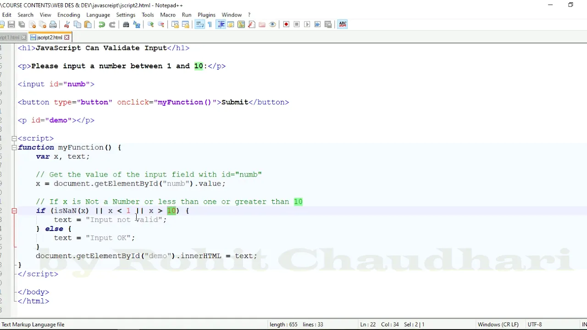This screenshot has width=587, height=330.
Task: Open the Run menu
Action: coord(187,15)
